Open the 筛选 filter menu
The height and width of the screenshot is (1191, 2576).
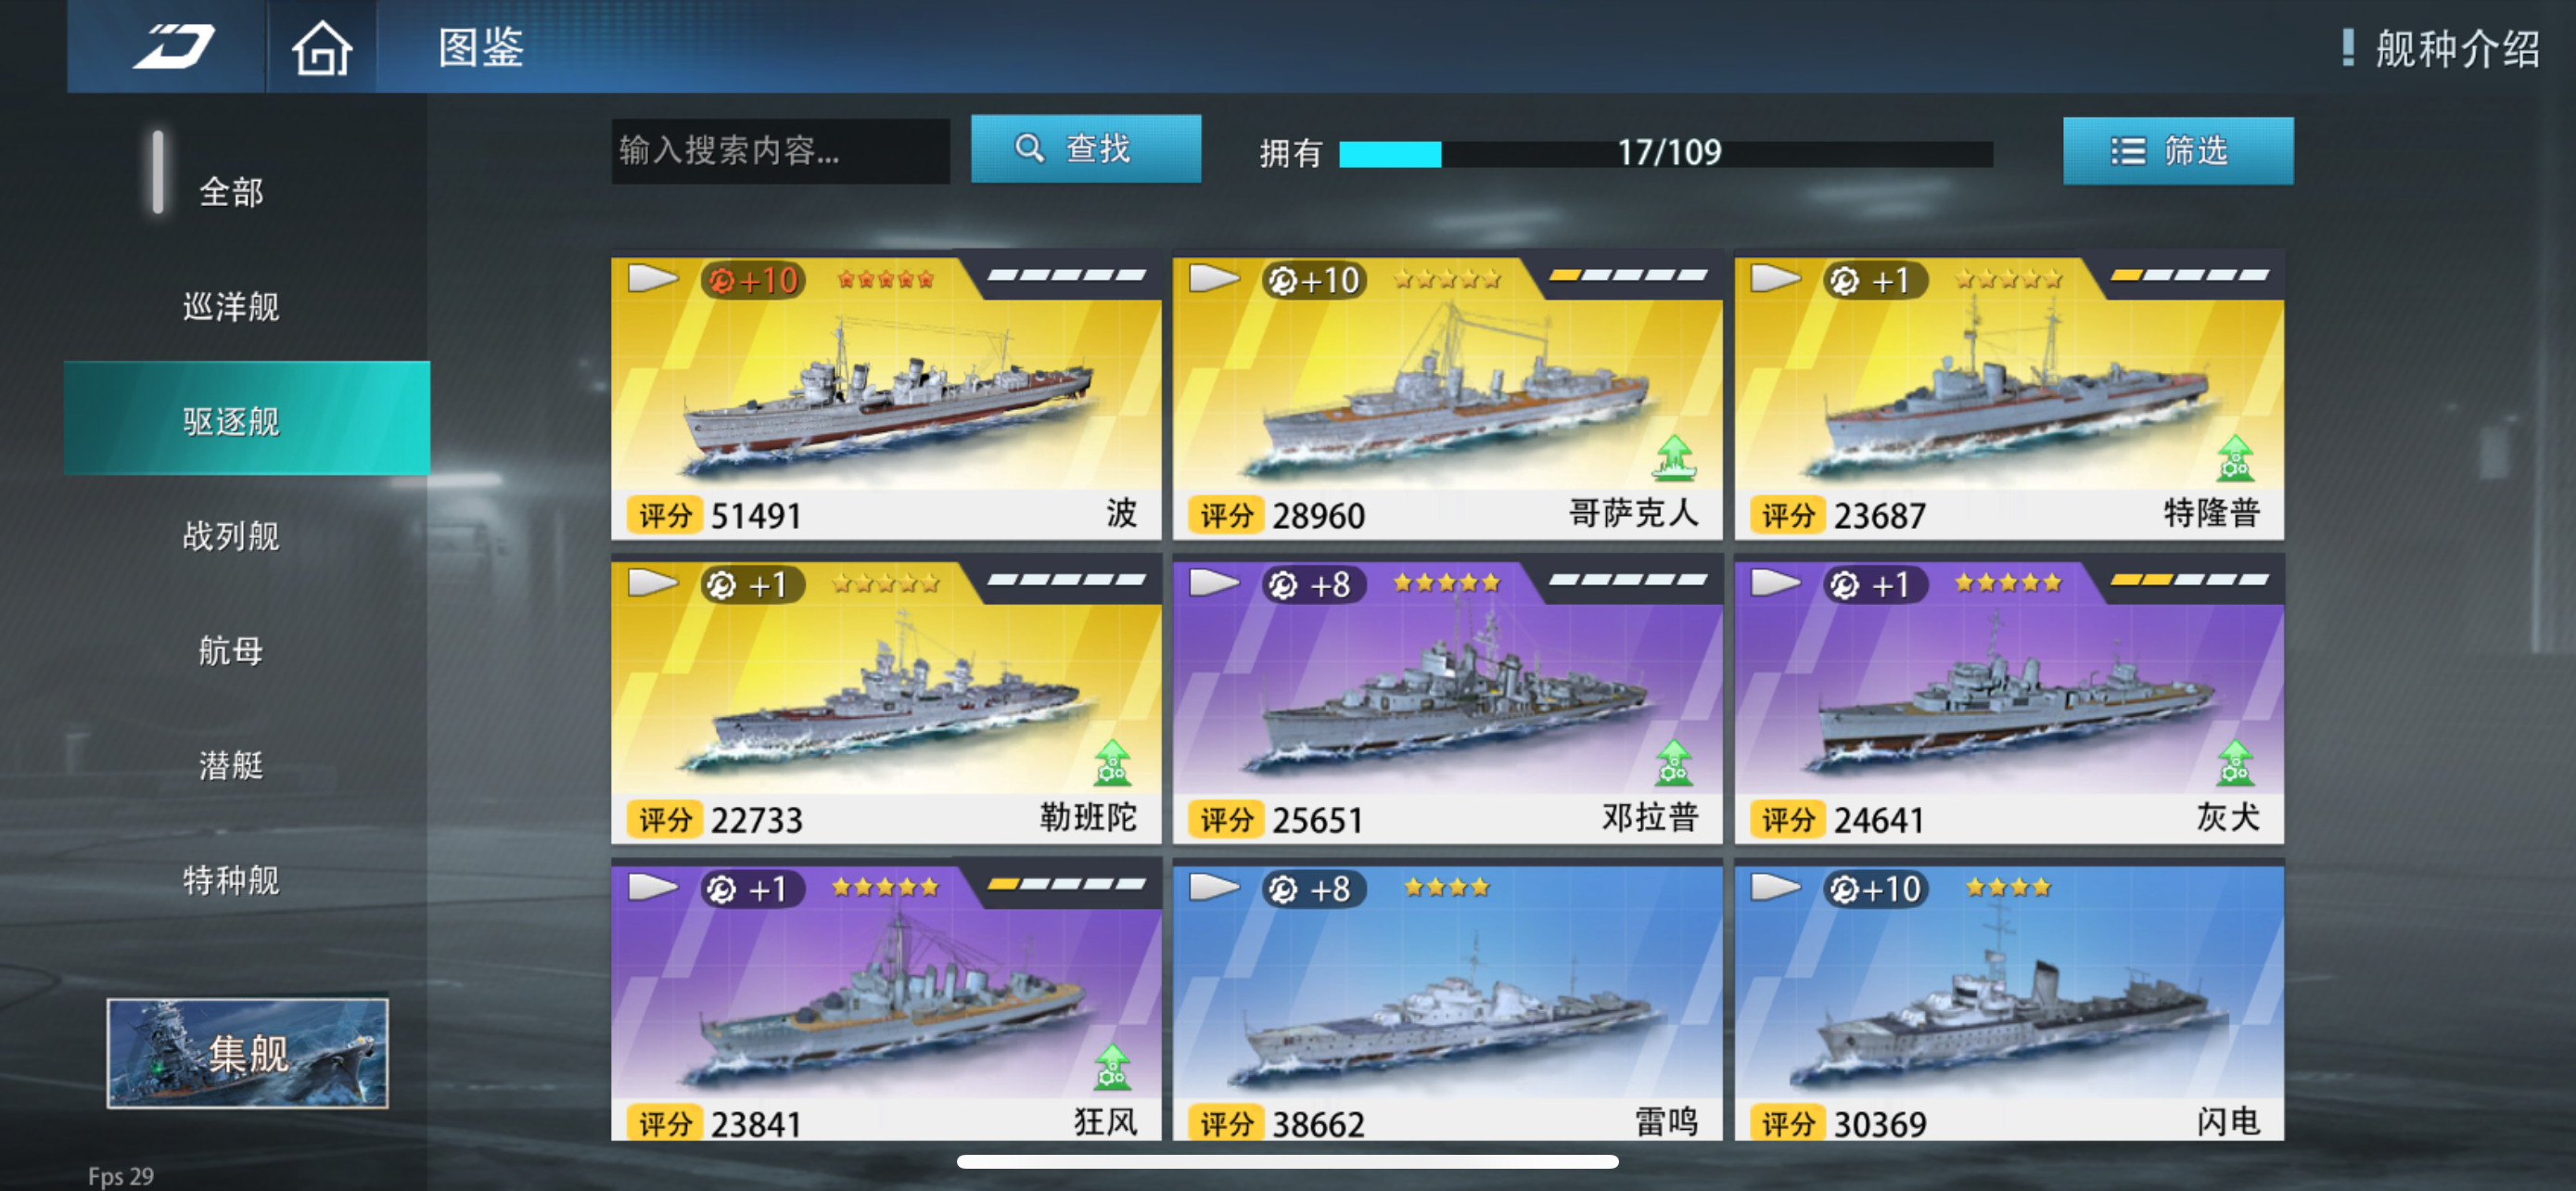[x=2178, y=151]
